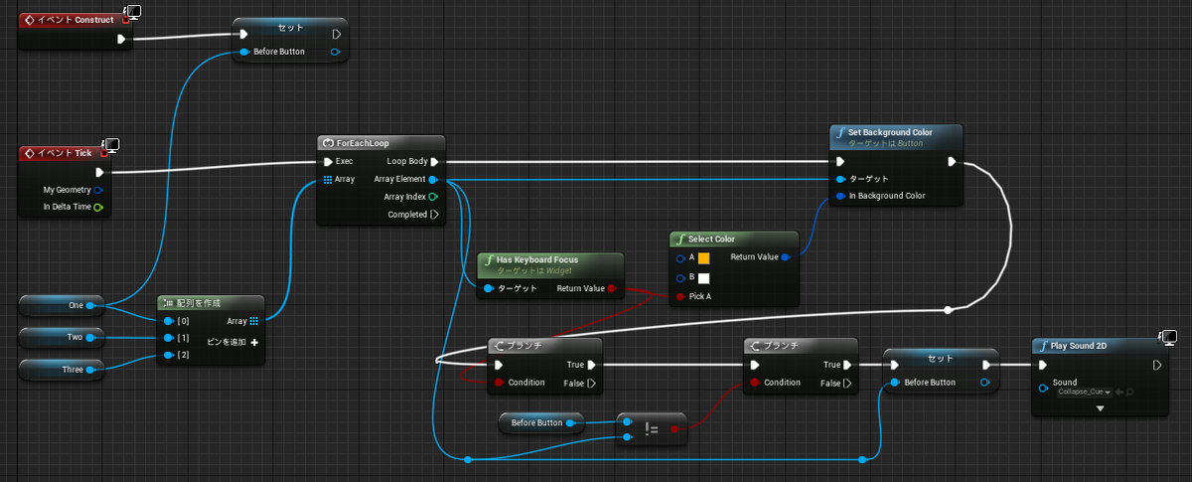The height and width of the screenshot is (482, 1192).
Task: Click the ForEachLoop Exec input pin
Action: (330, 161)
